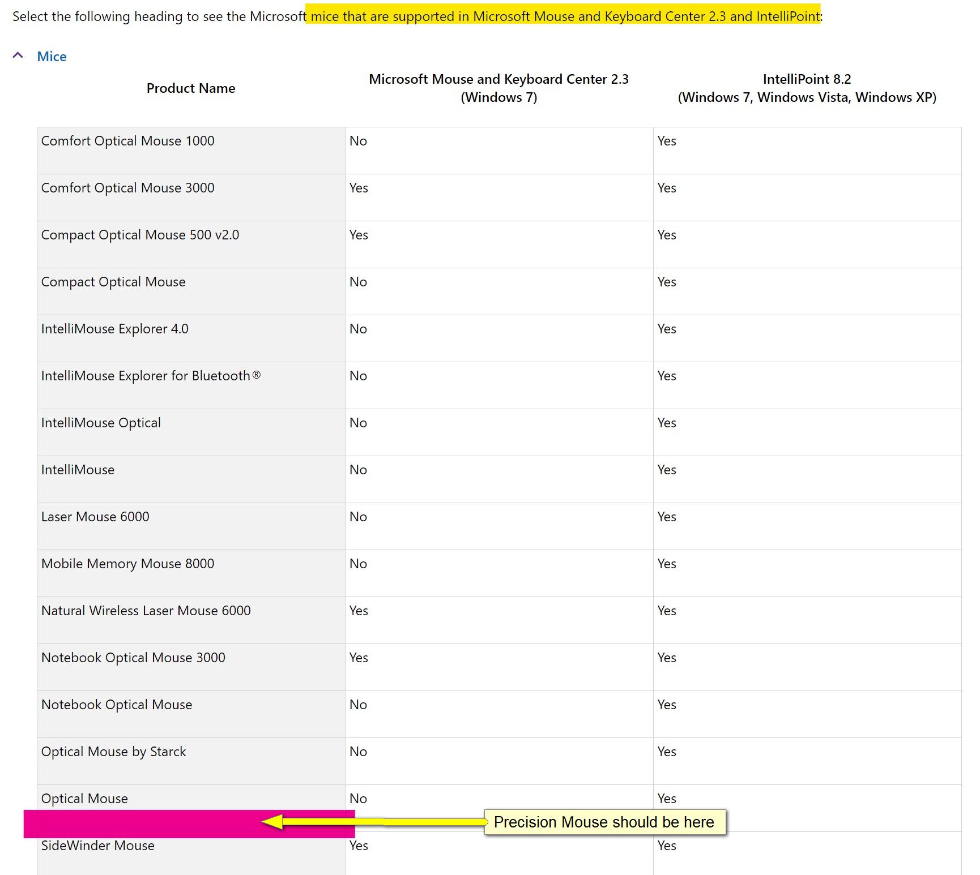Click Microsoft Mouse and Keyboard Center 2.3 header
Viewport: 980px width, 875px height.
(498, 88)
